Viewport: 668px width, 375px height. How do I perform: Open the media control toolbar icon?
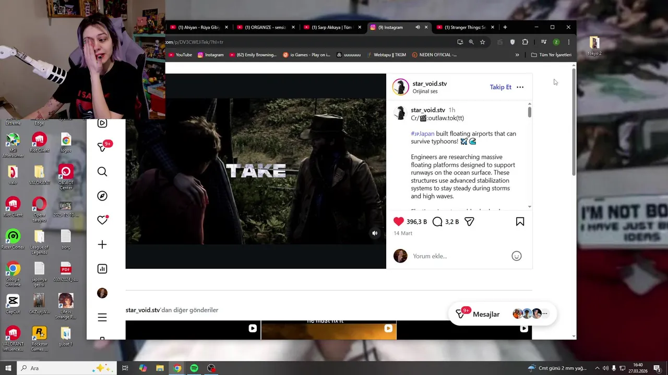pos(543,42)
